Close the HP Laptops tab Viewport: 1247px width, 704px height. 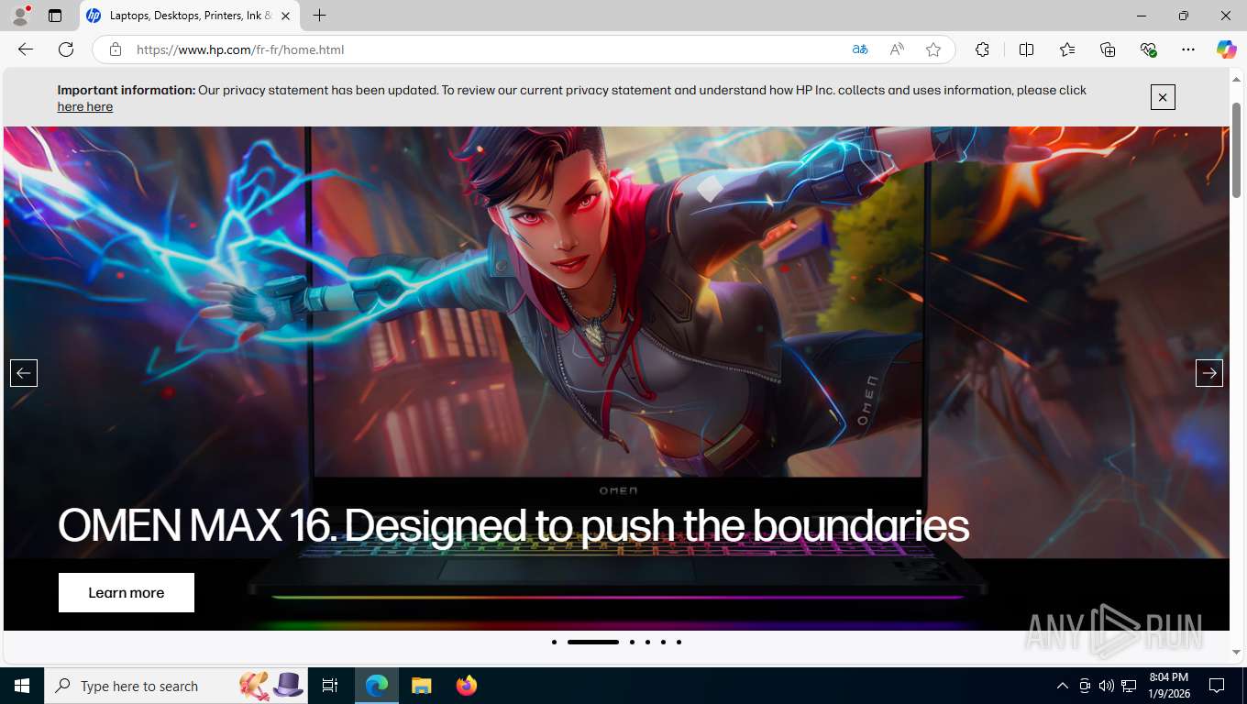pos(285,16)
